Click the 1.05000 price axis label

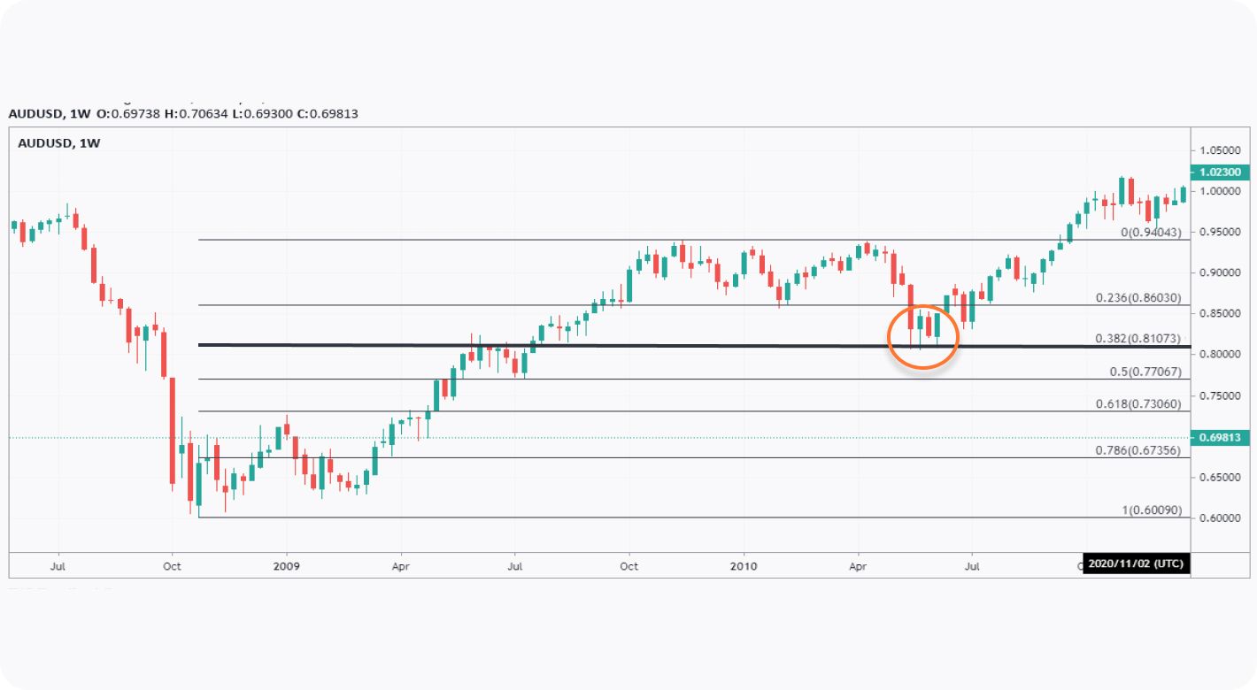1221,149
